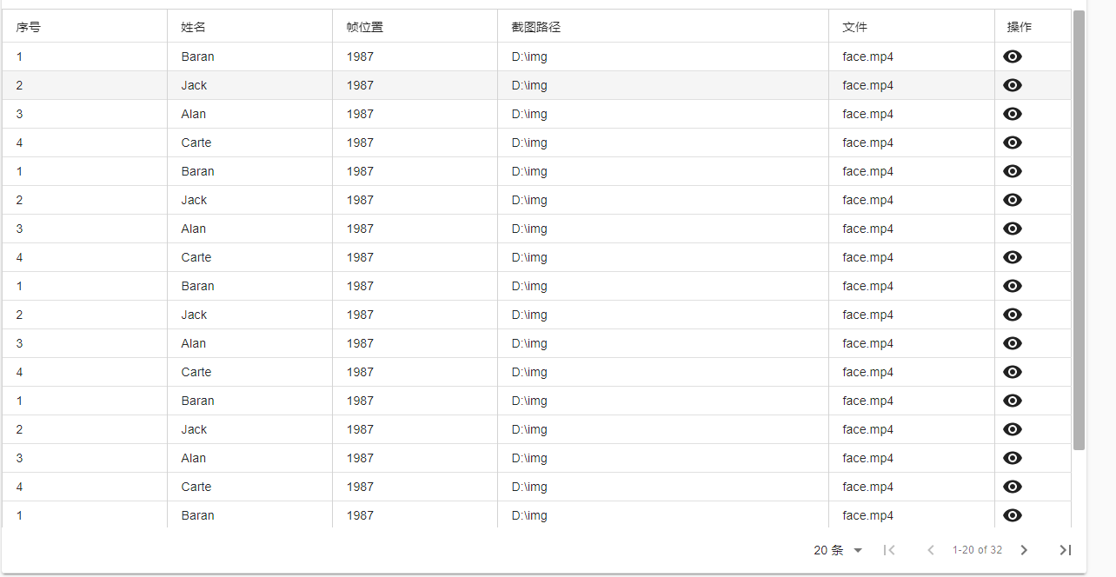Toggle the eye icon in the bottom Baran row
Image resolution: width=1116 pixels, height=577 pixels.
[1012, 515]
